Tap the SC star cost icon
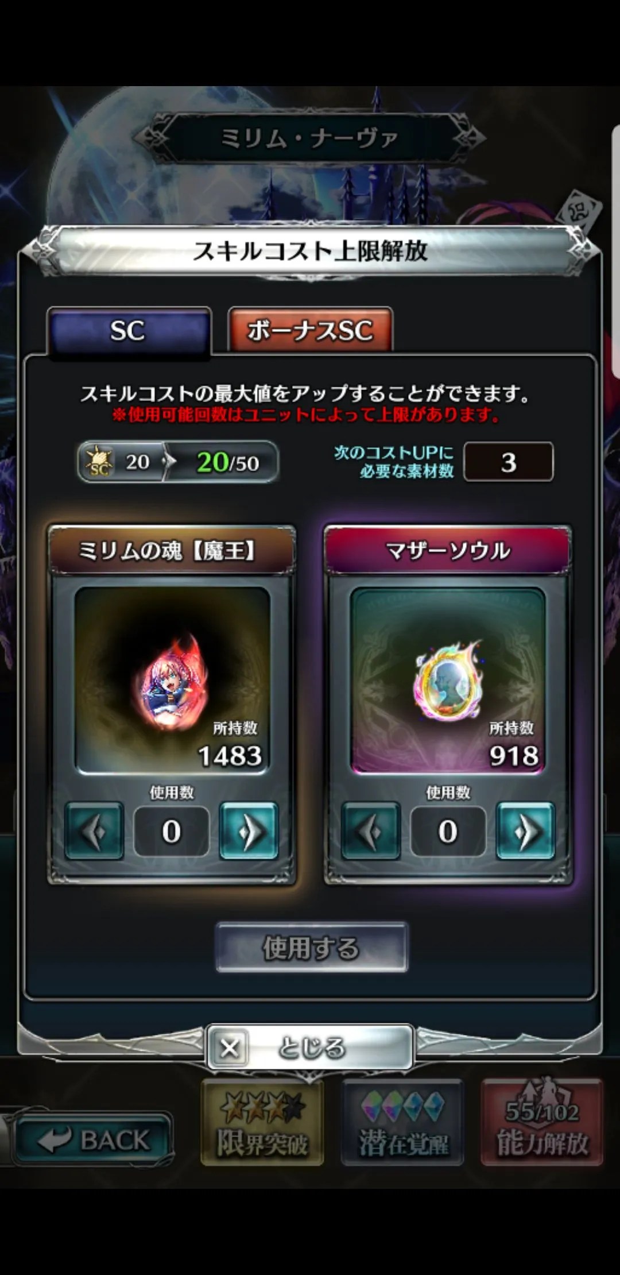 pos(99,462)
